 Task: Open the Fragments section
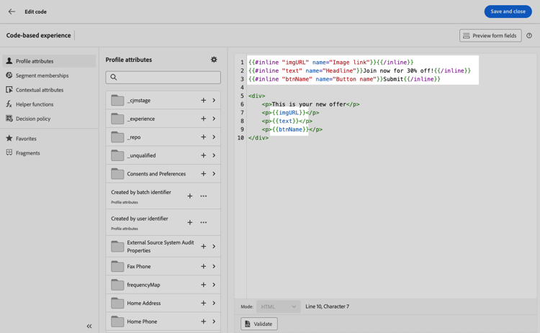coord(27,153)
